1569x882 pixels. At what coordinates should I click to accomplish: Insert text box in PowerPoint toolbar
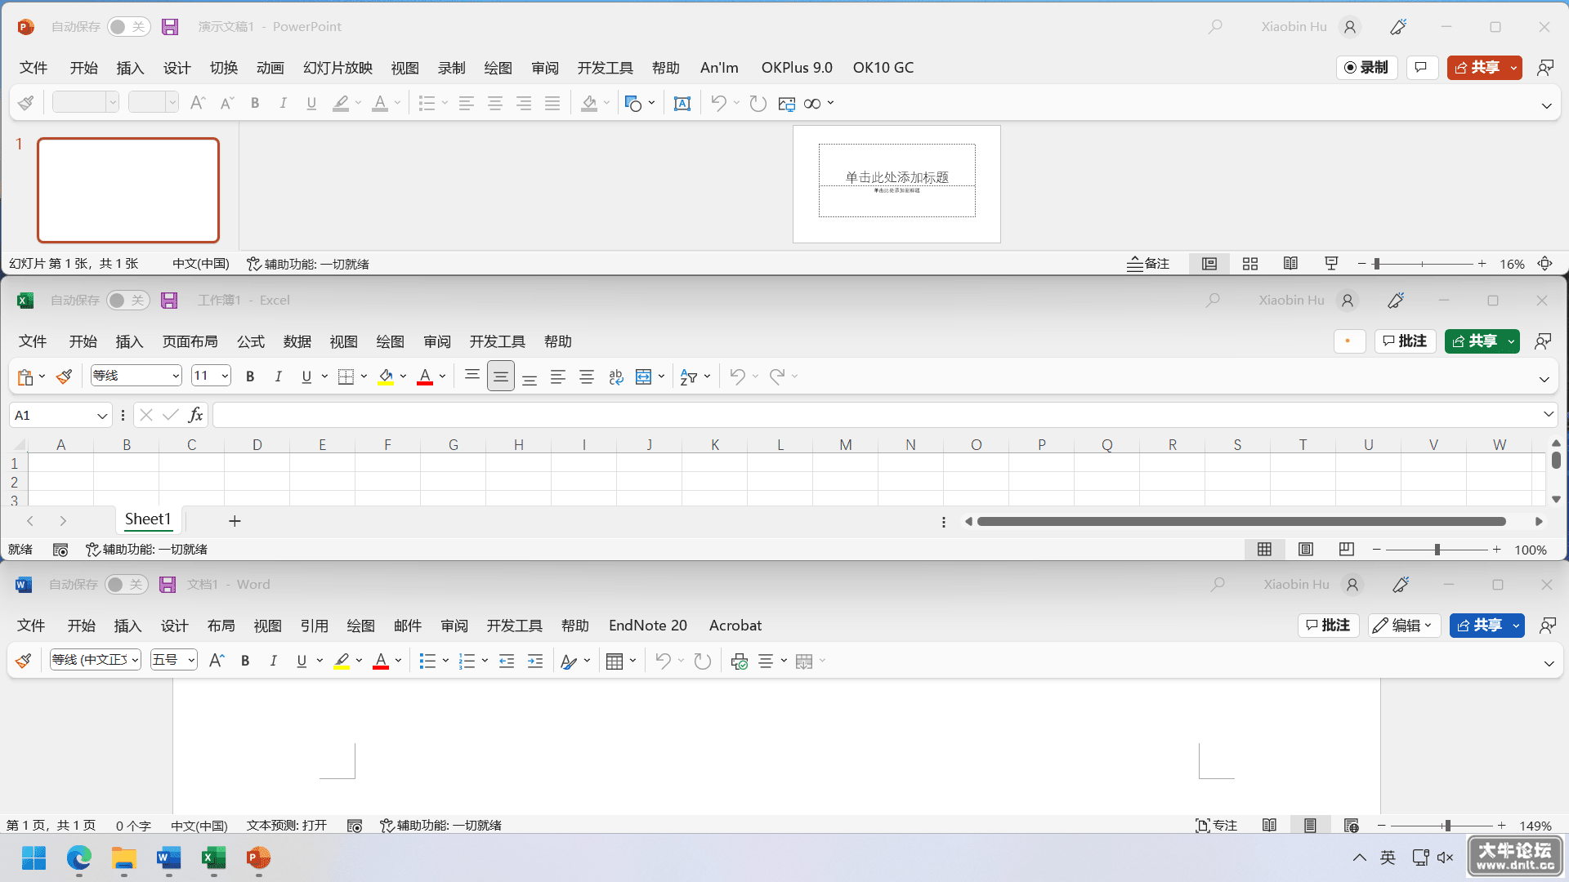tap(682, 103)
